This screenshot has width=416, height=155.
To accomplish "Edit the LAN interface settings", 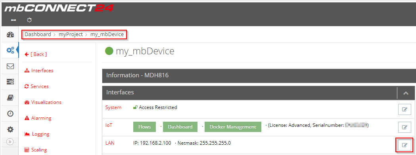I will (x=404, y=145).
